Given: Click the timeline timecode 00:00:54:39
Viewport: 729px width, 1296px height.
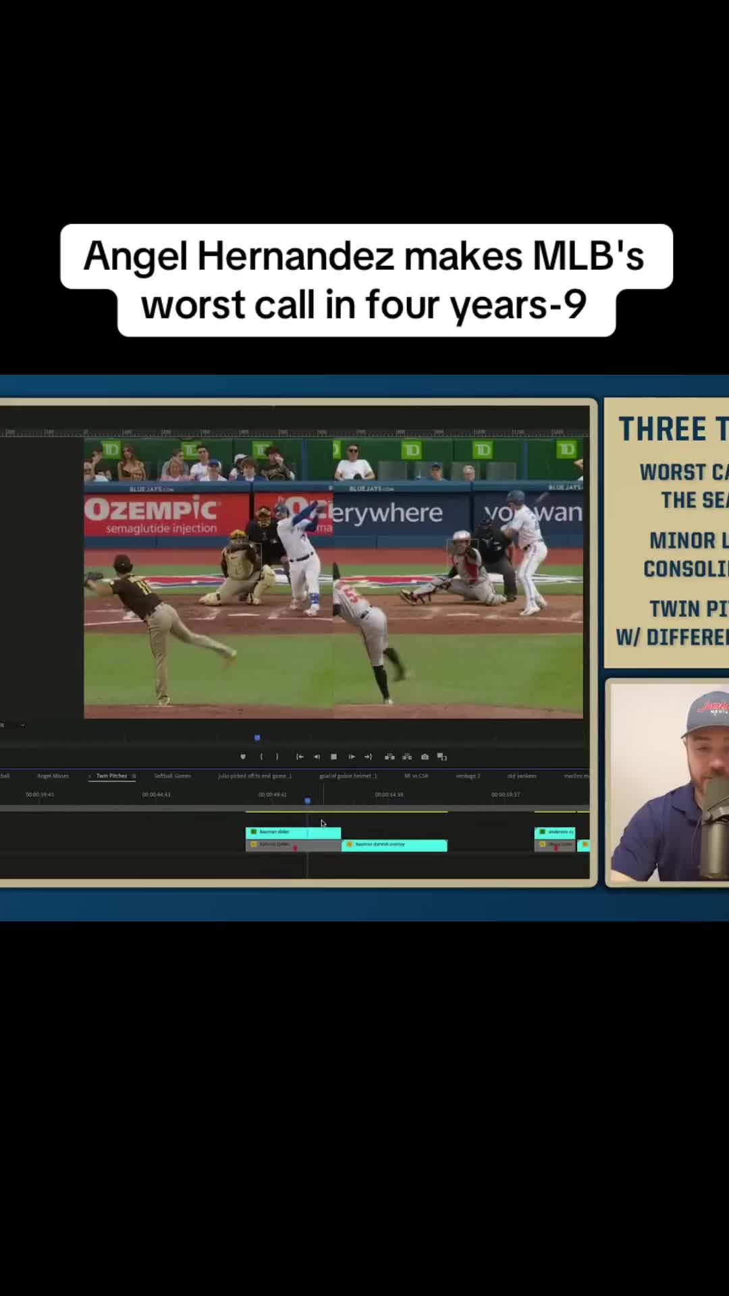Looking at the screenshot, I should [x=389, y=794].
